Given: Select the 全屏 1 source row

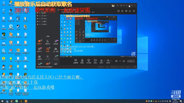Looking at the screenshot, I should coord(48,24).
